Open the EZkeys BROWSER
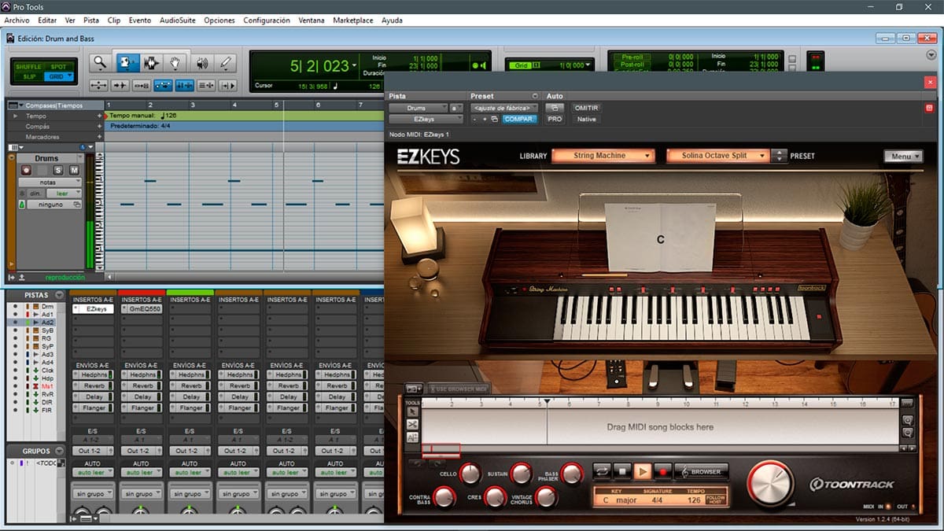This screenshot has height=531, width=944. 700,471
